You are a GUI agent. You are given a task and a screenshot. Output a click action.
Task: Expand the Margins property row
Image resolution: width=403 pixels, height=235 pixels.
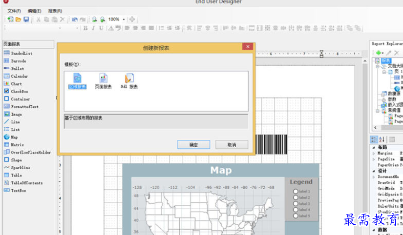coord(374,153)
